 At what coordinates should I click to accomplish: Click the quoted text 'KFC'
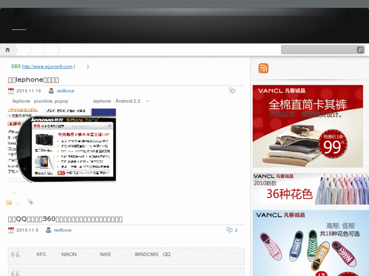(41, 254)
